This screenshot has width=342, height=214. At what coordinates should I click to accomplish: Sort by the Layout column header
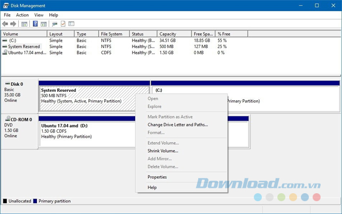60,34
